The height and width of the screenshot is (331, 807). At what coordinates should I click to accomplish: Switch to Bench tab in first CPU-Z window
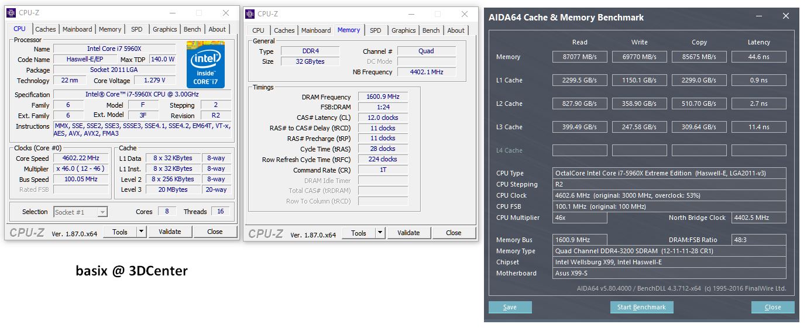click(x=193, y=29)
